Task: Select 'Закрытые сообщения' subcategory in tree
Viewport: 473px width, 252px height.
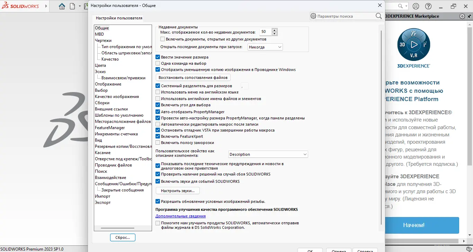Action: tap(122, 190)
